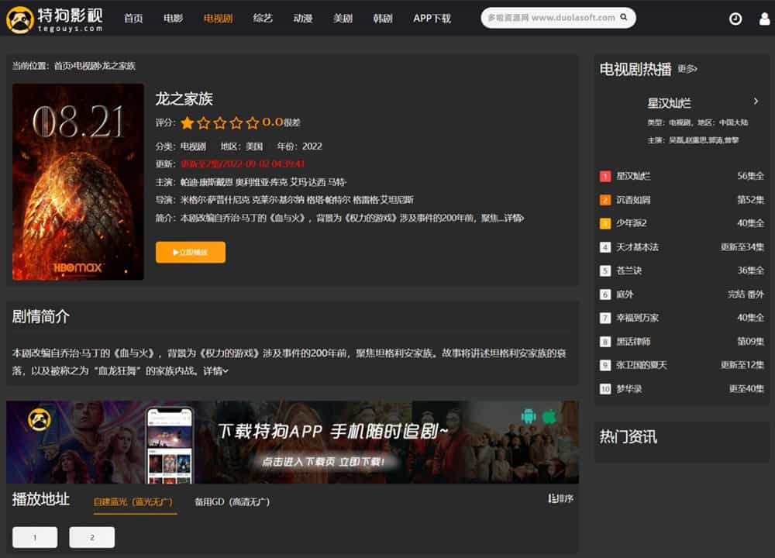Click the orange 立即播放 button
The height and width of the screenshot is (558, 775).
pos(191,252)
